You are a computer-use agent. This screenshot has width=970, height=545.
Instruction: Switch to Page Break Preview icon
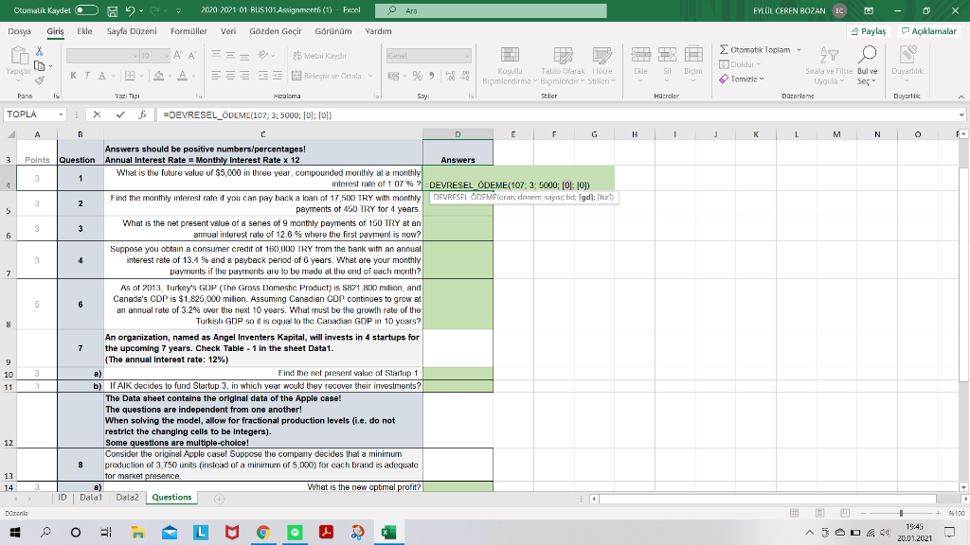click(845, 513)
